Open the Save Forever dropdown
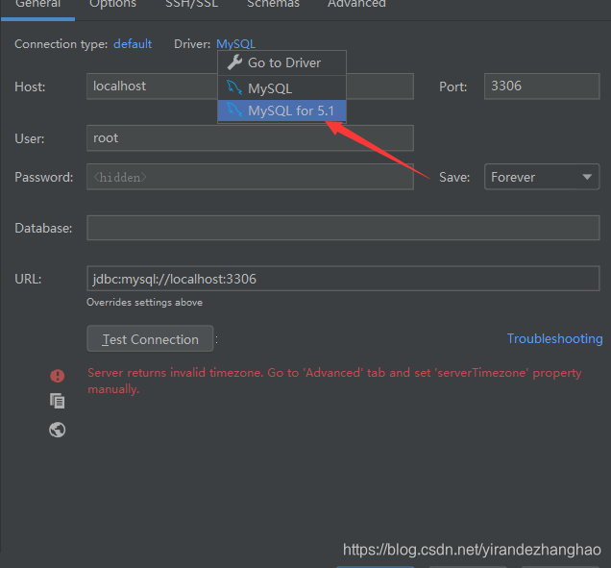Image resolution: width=611 pixels, height=568 pixels. [x=542, y=177]
